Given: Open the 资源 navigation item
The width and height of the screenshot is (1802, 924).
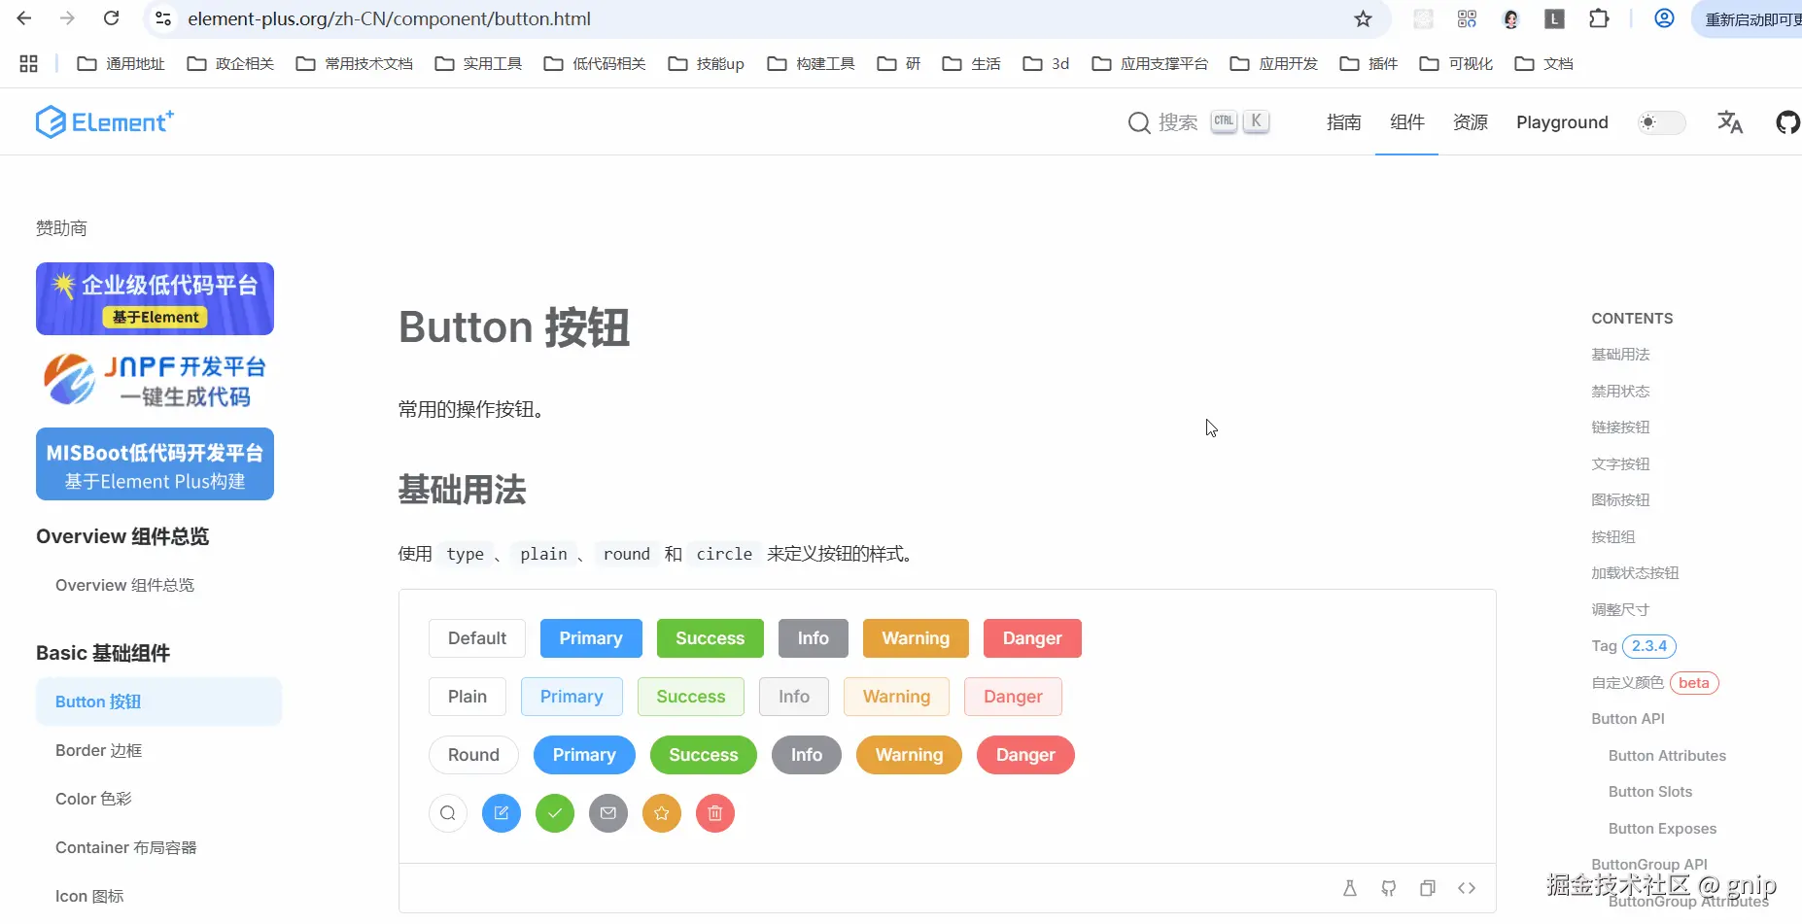Looking at the screenshot, I should pyautogui.click(x=1471, y=122).
